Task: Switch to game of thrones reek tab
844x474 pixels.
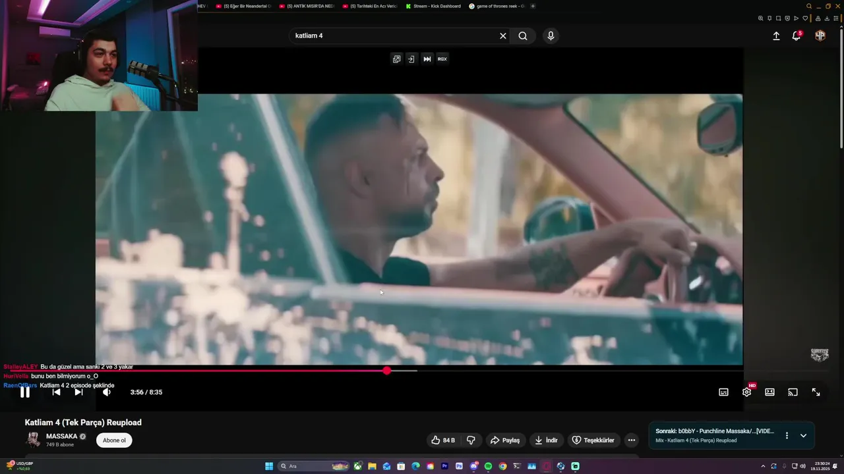Action: [496, 6]
